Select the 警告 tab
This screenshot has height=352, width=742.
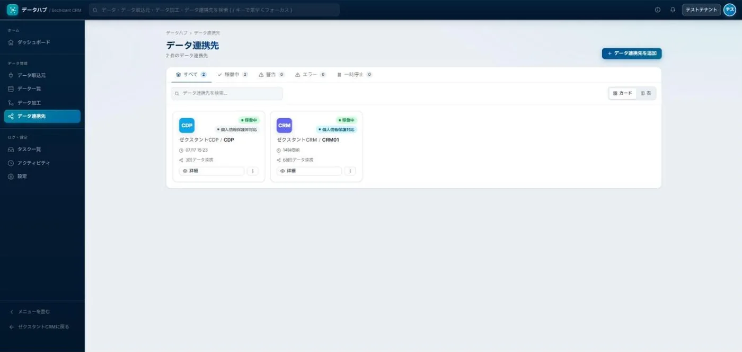[272, 75]
